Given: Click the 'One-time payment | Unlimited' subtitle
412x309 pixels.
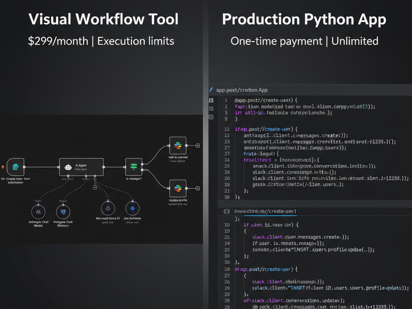Looking at the screenshot, I should [304, 41].
